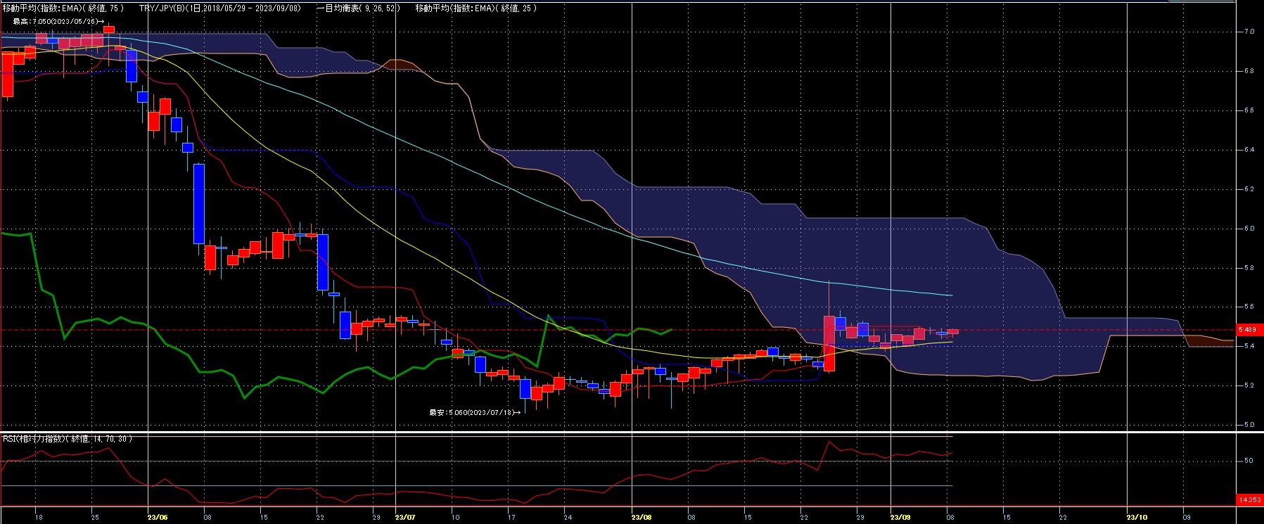Viewport: 1264px width, 524px height.
Task: Click the 23/07 month label on date axis
Action: click(x=405, y=517)
